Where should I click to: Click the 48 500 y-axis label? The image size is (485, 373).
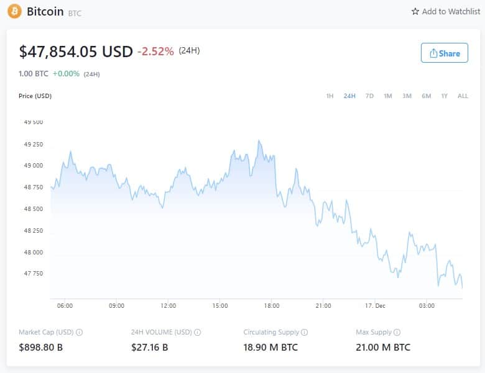[x=34, y=209]
